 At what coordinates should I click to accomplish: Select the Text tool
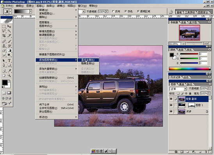(9, 60)
